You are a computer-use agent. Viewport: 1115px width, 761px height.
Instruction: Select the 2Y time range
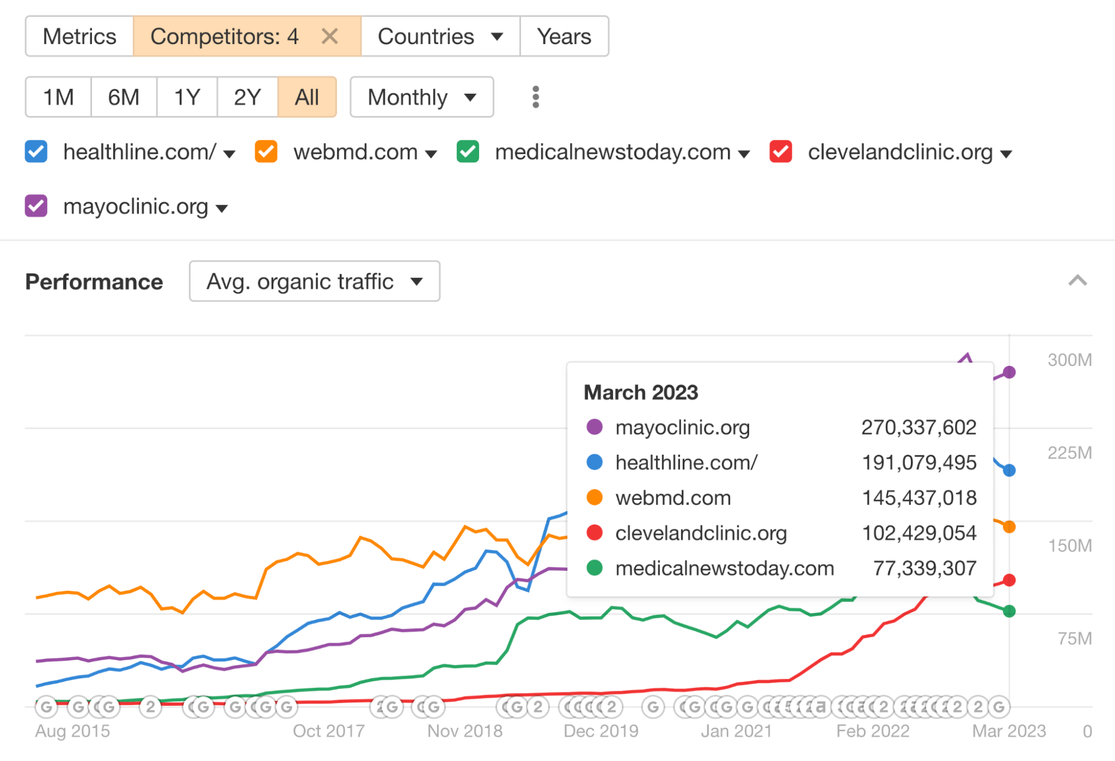tap(247, 97)
